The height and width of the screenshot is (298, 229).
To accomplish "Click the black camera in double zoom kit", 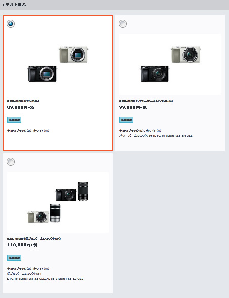I will (66, 195).
